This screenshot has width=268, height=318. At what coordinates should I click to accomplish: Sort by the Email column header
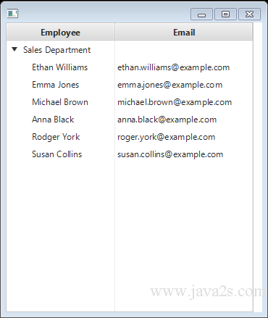[184, 32]
